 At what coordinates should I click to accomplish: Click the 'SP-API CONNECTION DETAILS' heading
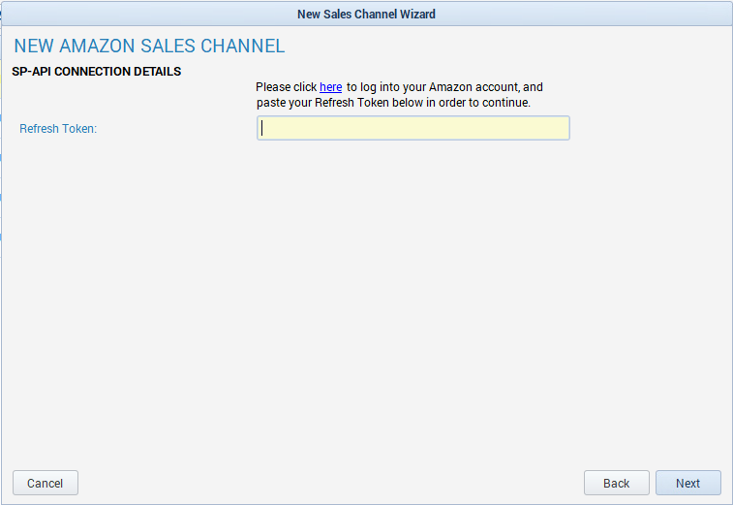96,72
